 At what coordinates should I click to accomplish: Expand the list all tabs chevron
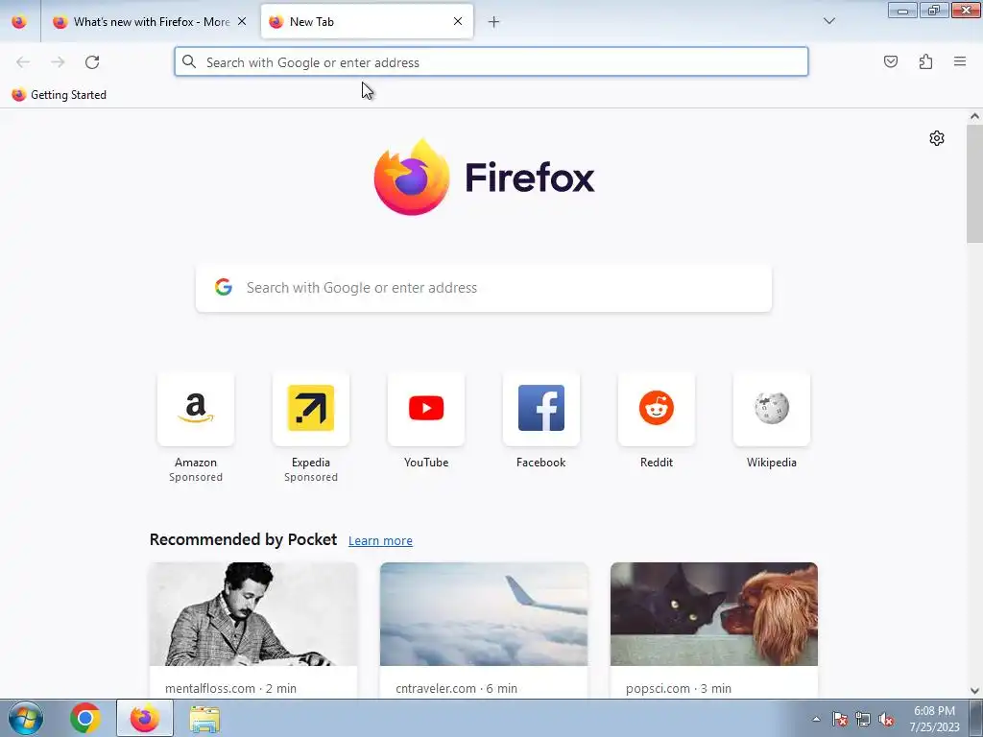pos(829,21)
